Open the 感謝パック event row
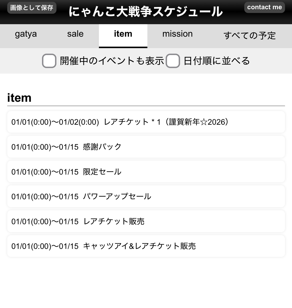 (146, 147)
